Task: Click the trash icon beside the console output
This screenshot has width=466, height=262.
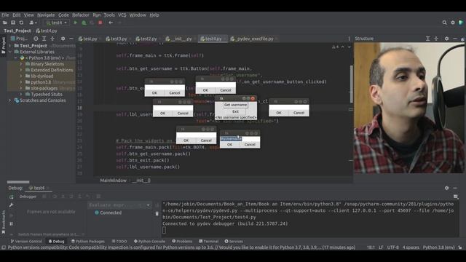Action: (157, 213)
